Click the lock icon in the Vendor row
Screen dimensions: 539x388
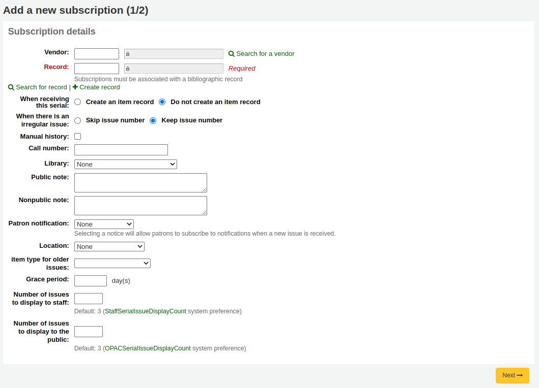pyautogui.click(x=128, y=53)
